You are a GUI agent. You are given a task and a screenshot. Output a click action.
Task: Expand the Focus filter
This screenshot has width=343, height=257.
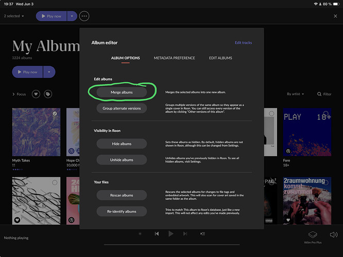click(19, 94)
